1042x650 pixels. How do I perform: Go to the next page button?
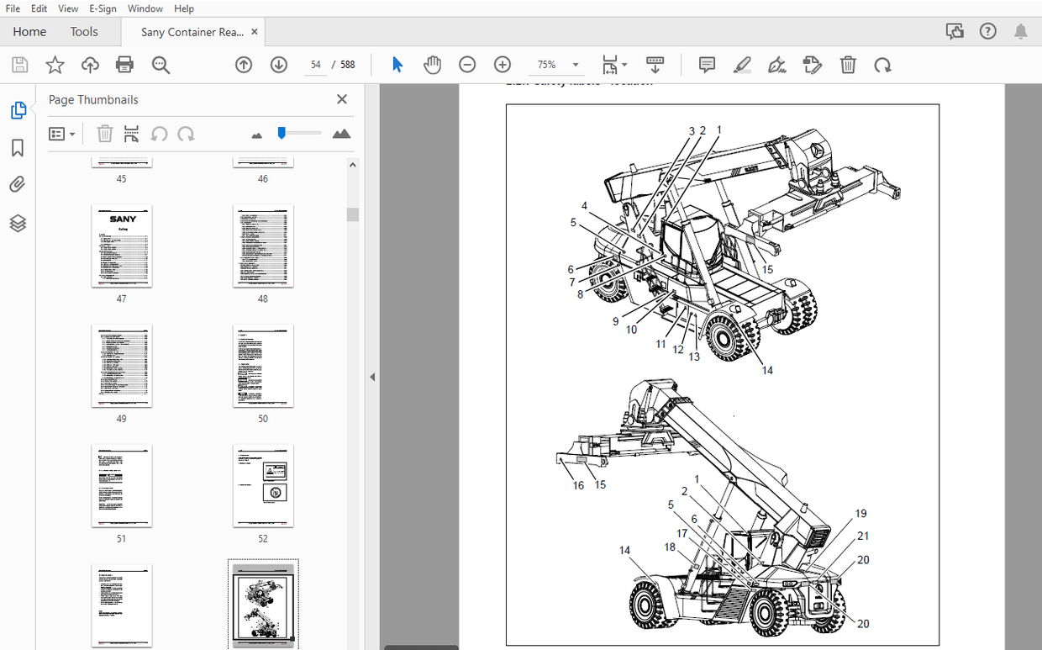pyautogui.click(x=279, y=65)
